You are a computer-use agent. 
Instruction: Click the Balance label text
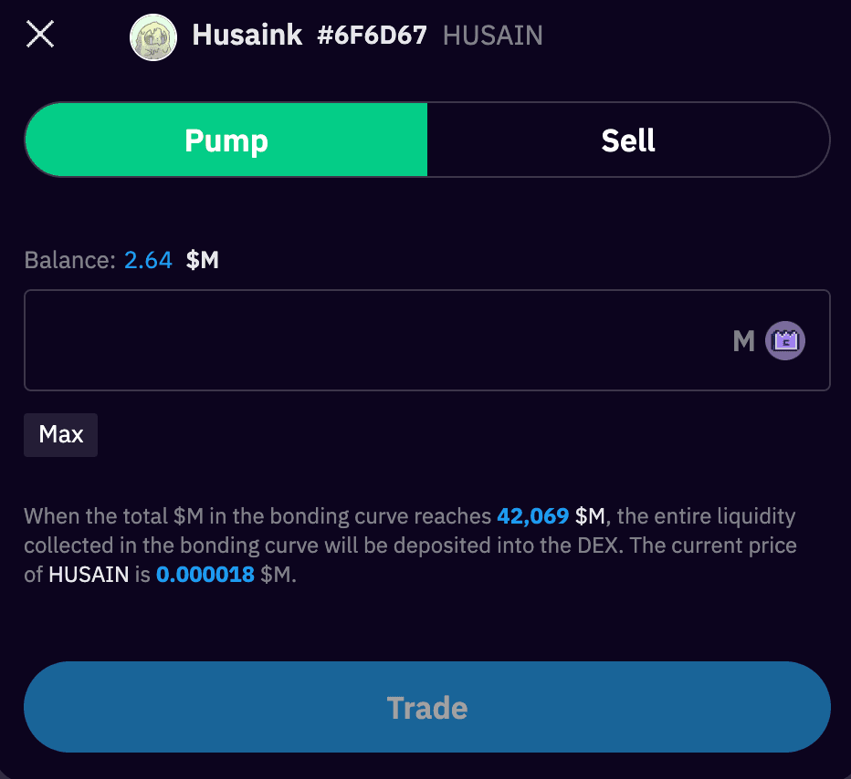tap(69, 260)
